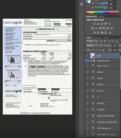Switch to the Paths tab
This screenshot has height=138, width=121.
pos(106,38)
